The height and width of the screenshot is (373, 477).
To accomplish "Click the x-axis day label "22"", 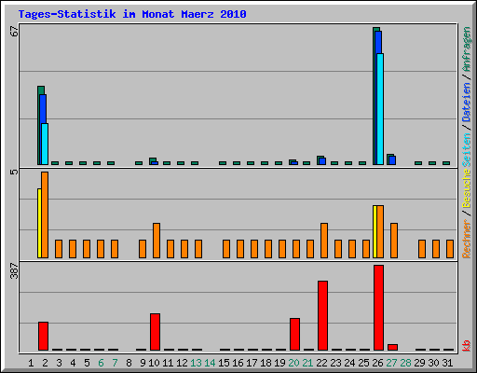I will click(321, 363).
